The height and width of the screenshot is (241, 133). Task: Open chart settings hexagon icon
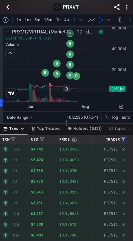tap(121, 107)
